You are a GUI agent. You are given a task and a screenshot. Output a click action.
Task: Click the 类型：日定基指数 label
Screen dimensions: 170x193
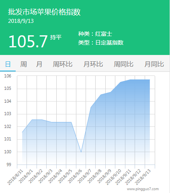pos(101,43)
